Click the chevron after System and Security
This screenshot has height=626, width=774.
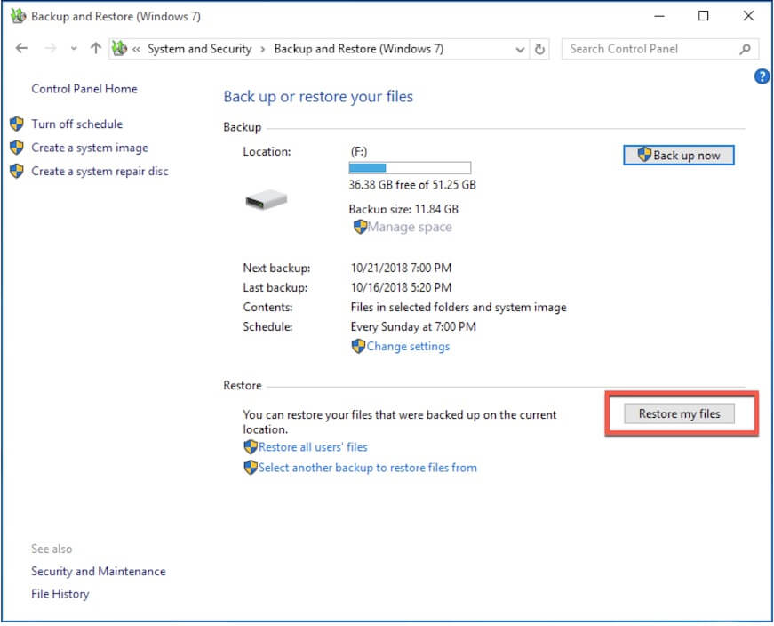263,50
